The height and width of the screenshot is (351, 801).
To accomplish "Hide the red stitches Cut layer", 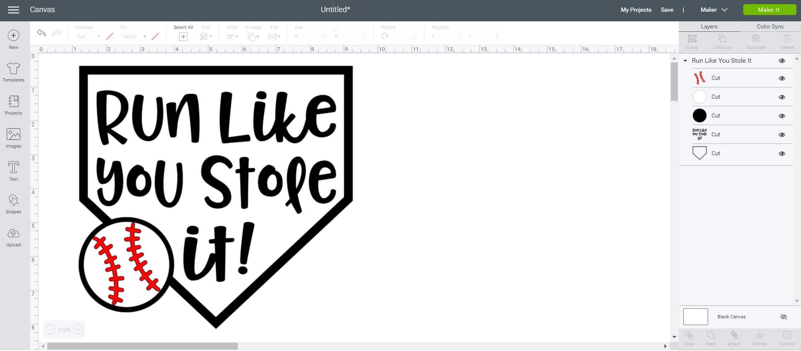I will click(x=782, y=78).
